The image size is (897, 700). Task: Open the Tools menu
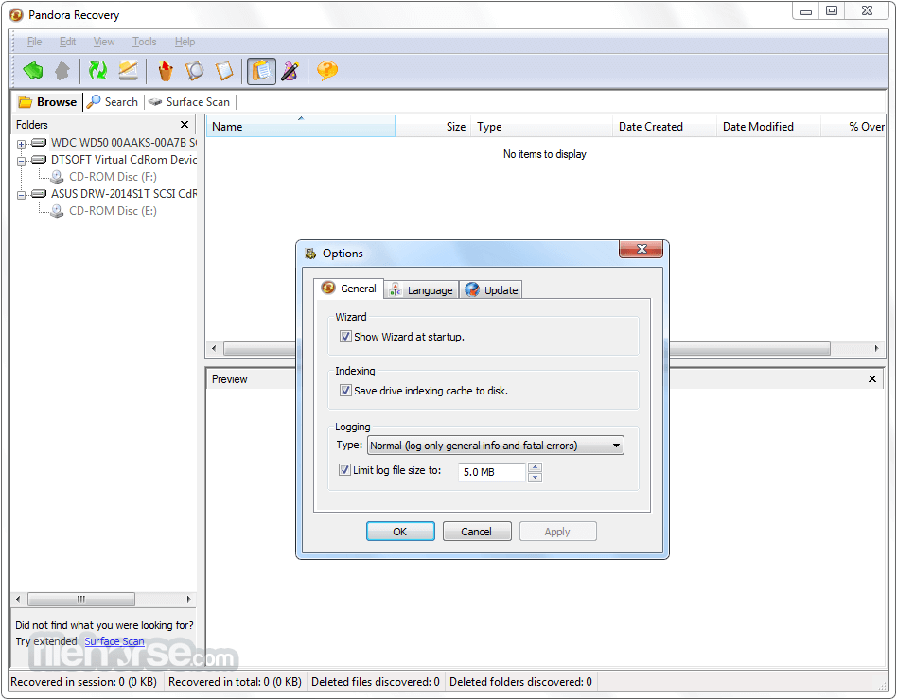tap(144, 42)
